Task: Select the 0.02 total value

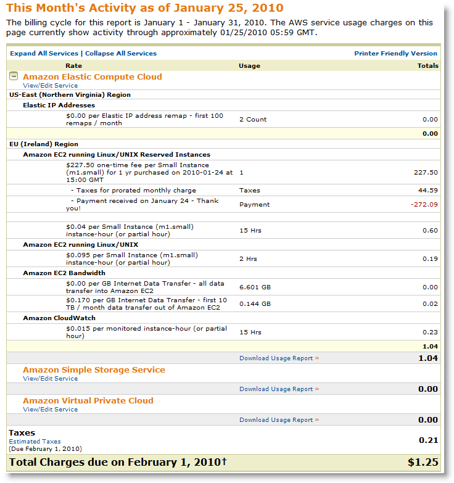Action: 430,303
